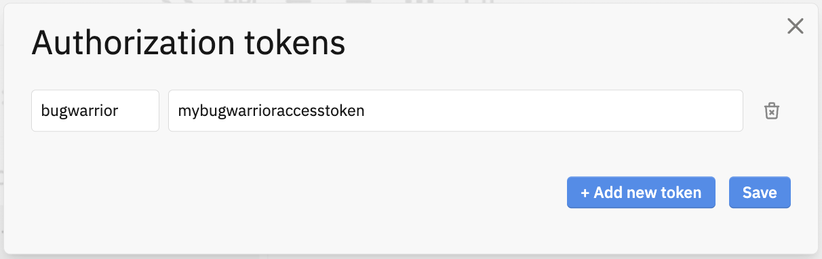Place the cursor in the bugwarrior name box

point(95,111)
